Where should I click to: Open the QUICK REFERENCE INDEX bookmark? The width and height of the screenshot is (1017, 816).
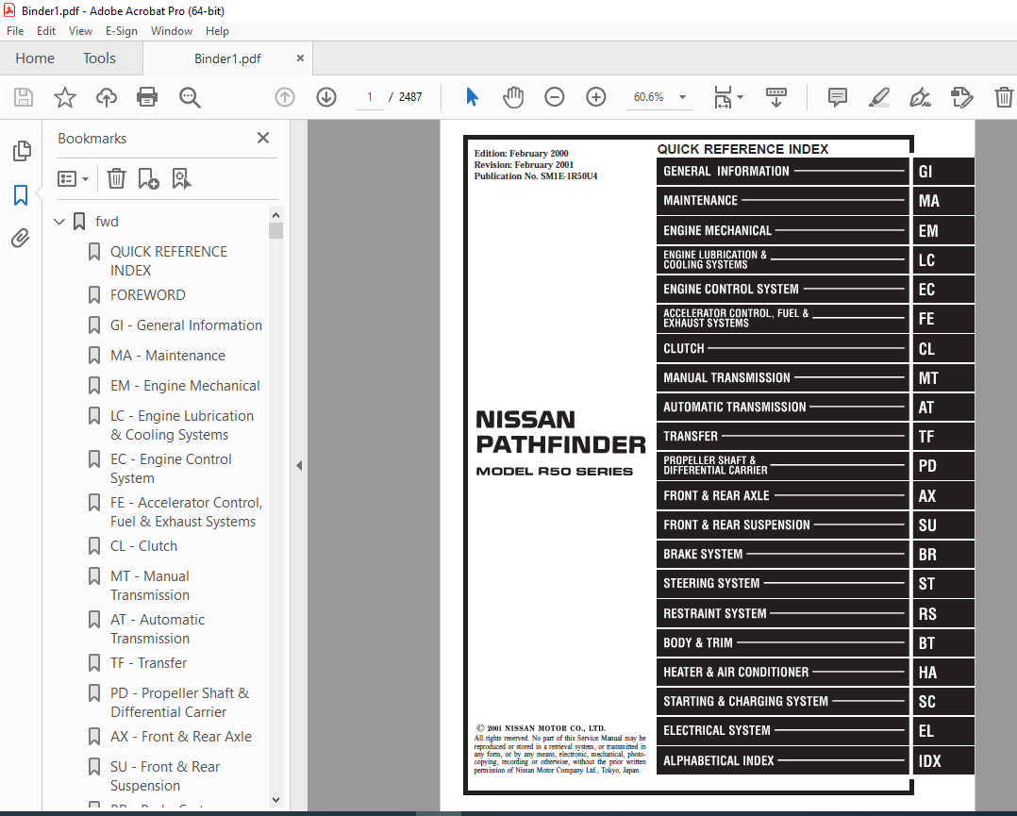(x=169, y=260)
